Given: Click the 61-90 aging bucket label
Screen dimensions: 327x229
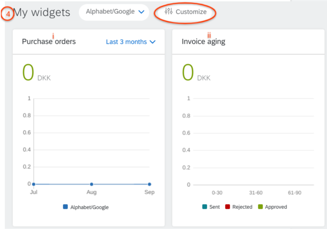Looking at the screenshot, I should tap(294, 193).
